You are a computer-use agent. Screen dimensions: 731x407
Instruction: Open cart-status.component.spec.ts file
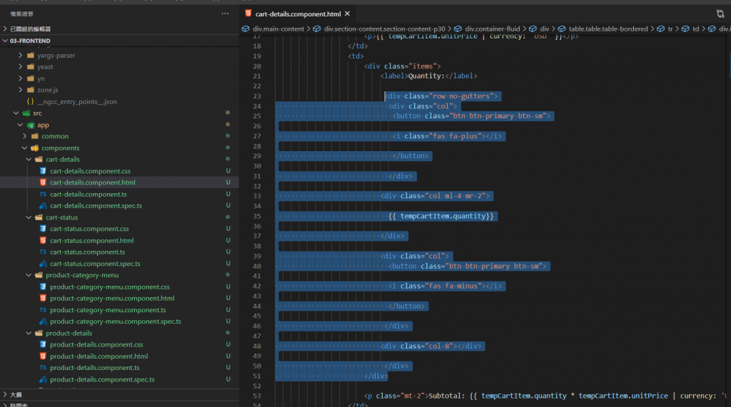pos(95,264)
